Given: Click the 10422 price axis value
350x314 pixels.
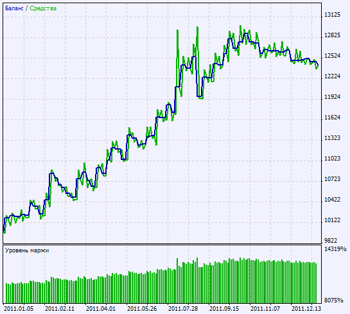Looking at the screenshot, I should pos(333,200).
